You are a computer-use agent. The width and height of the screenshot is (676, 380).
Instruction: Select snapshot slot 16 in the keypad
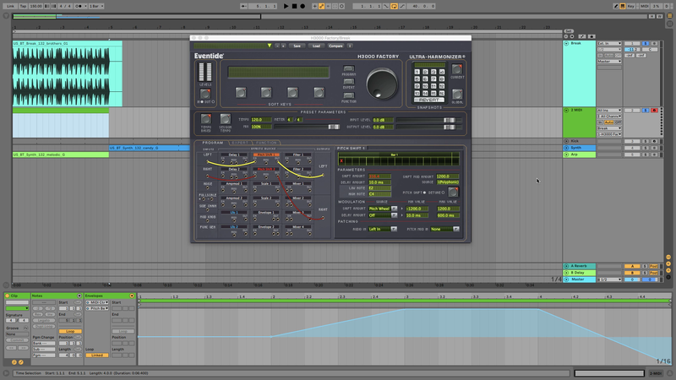click(x=441, y=93)
